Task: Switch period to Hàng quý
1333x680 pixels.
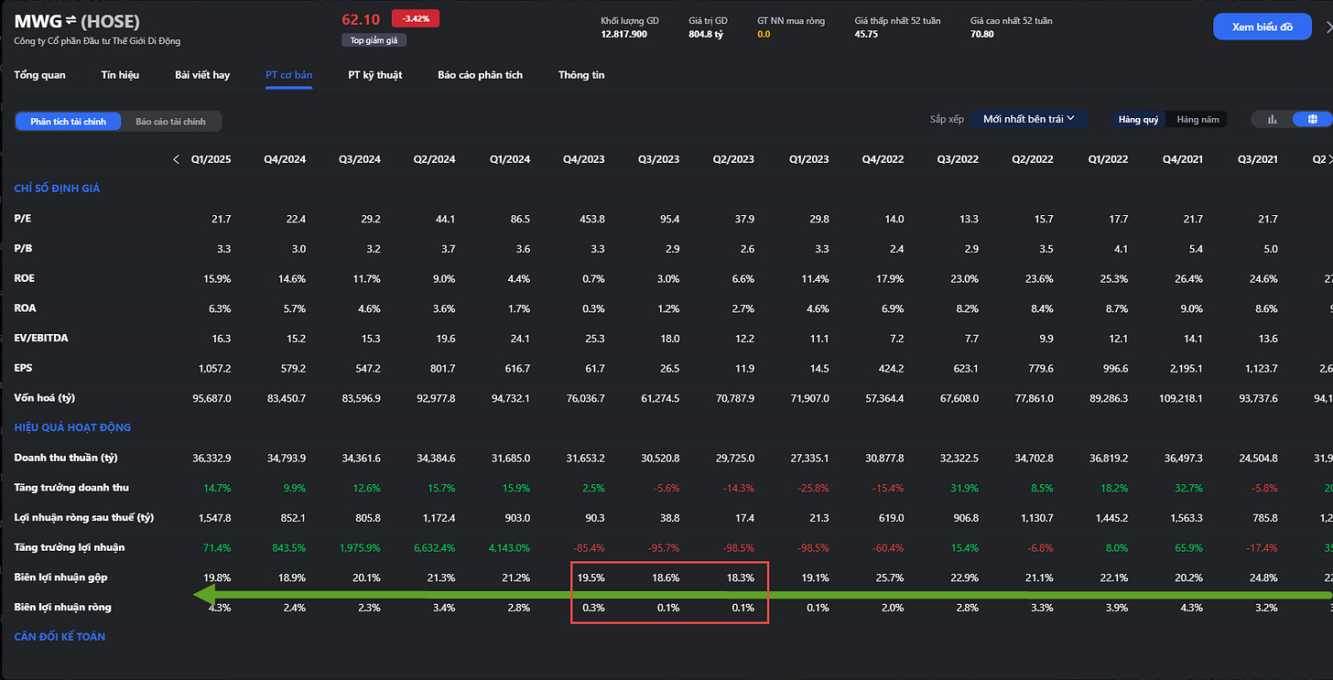Action: click(1138, 120)
